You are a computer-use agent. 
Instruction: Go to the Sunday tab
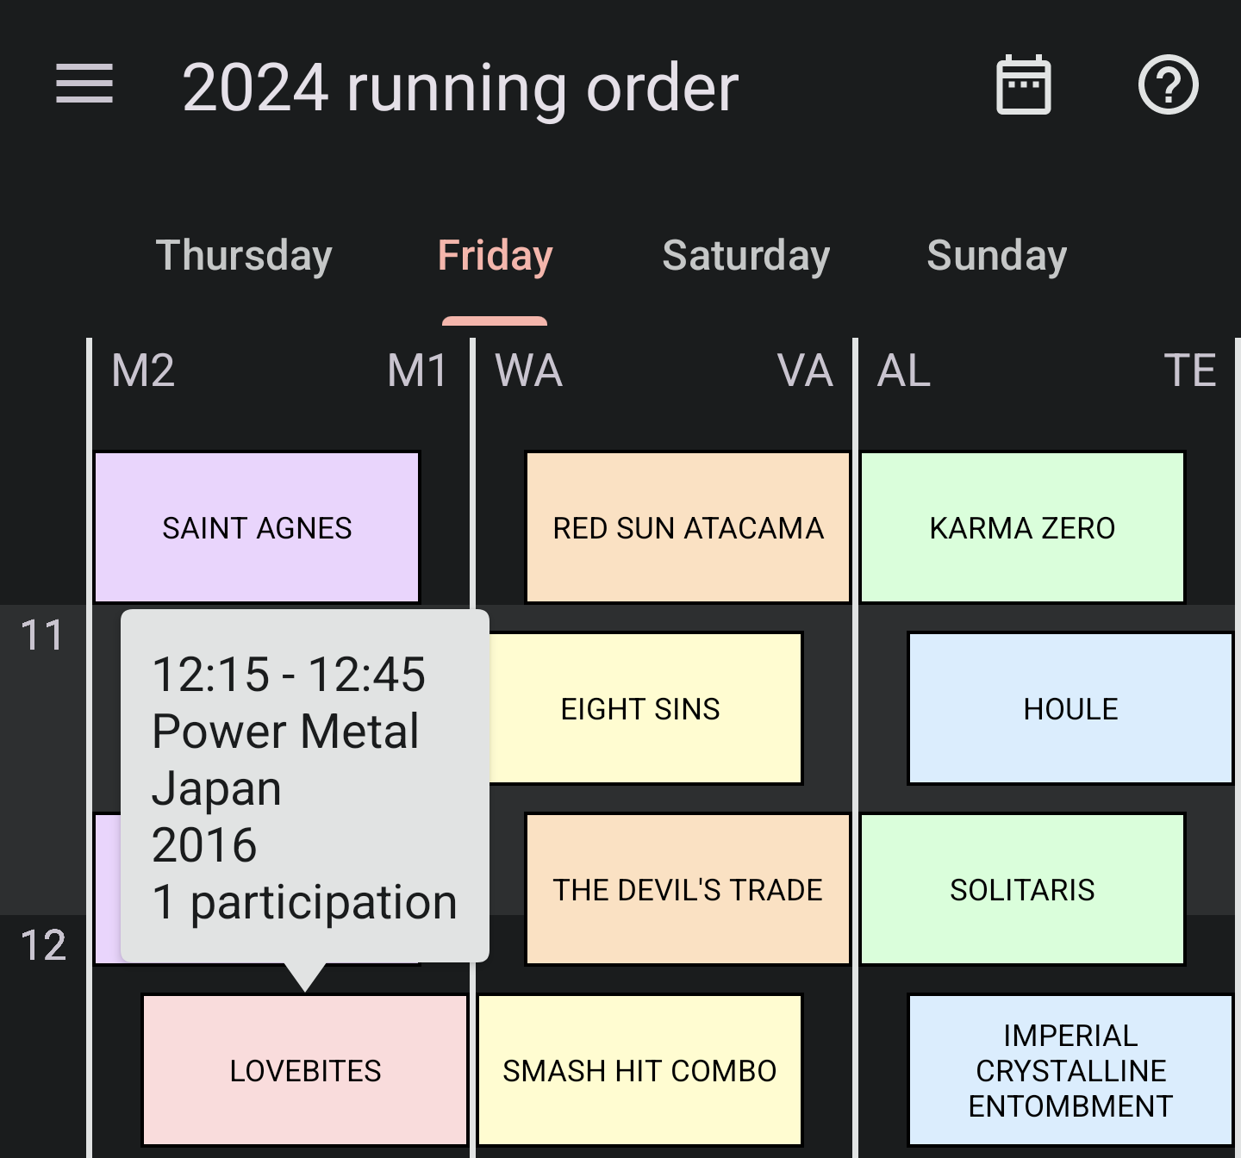[x=996, y=256]
